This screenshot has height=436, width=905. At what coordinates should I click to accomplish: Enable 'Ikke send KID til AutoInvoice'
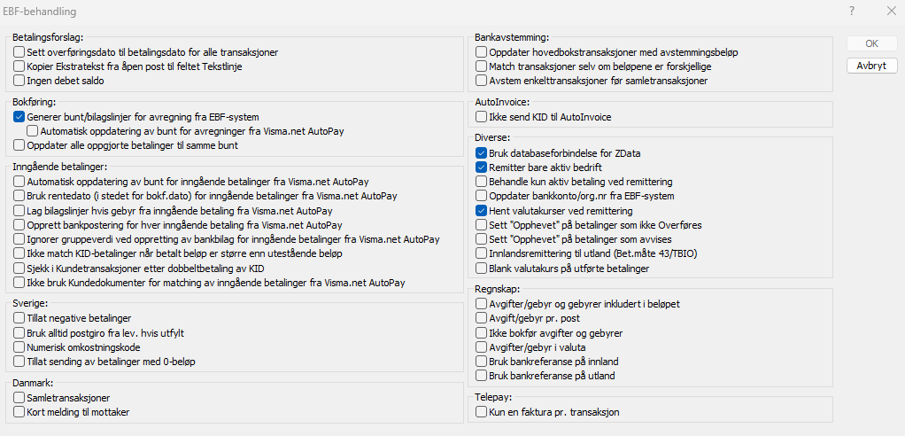[x=482, y=116]
